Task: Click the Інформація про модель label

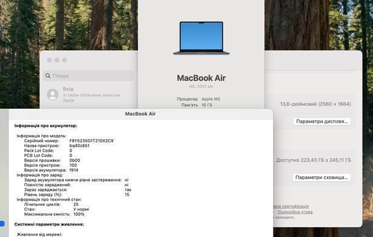Action: click(41, 136)
